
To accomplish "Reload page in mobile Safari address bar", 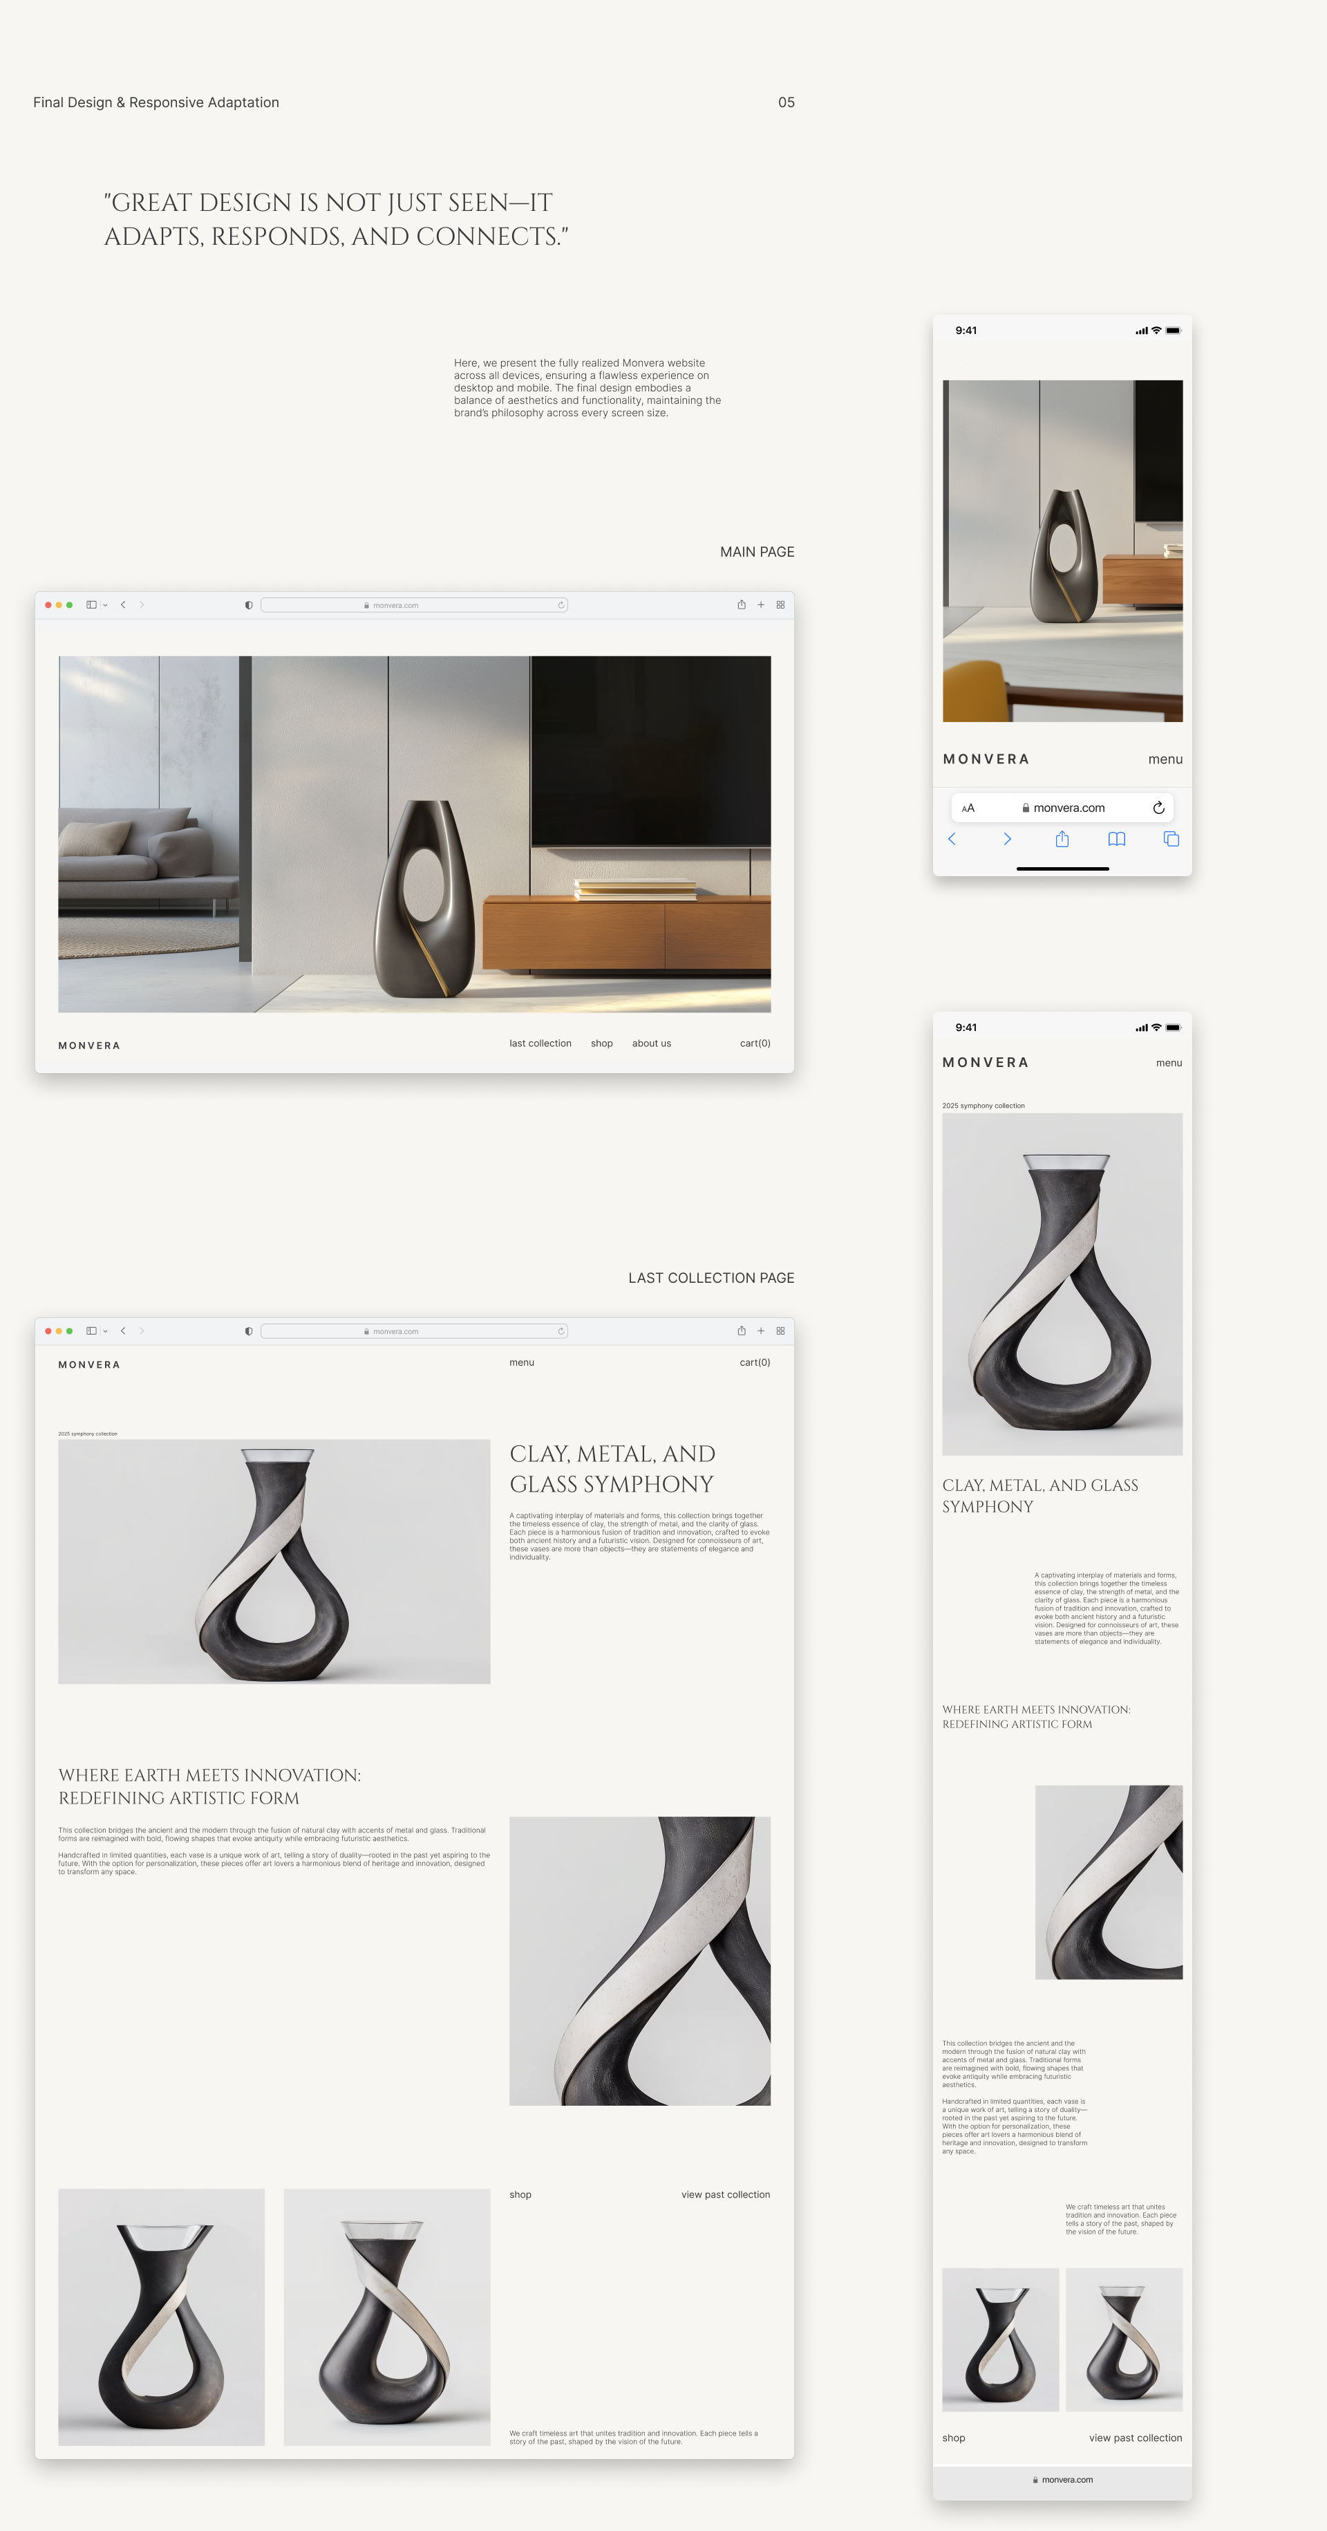I will click(1158, 808).
